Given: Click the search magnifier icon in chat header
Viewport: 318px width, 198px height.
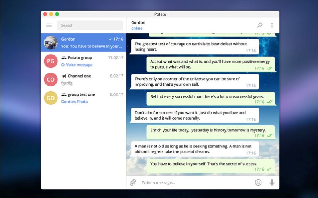Looking at the screenshot, I should coord(260,25).
